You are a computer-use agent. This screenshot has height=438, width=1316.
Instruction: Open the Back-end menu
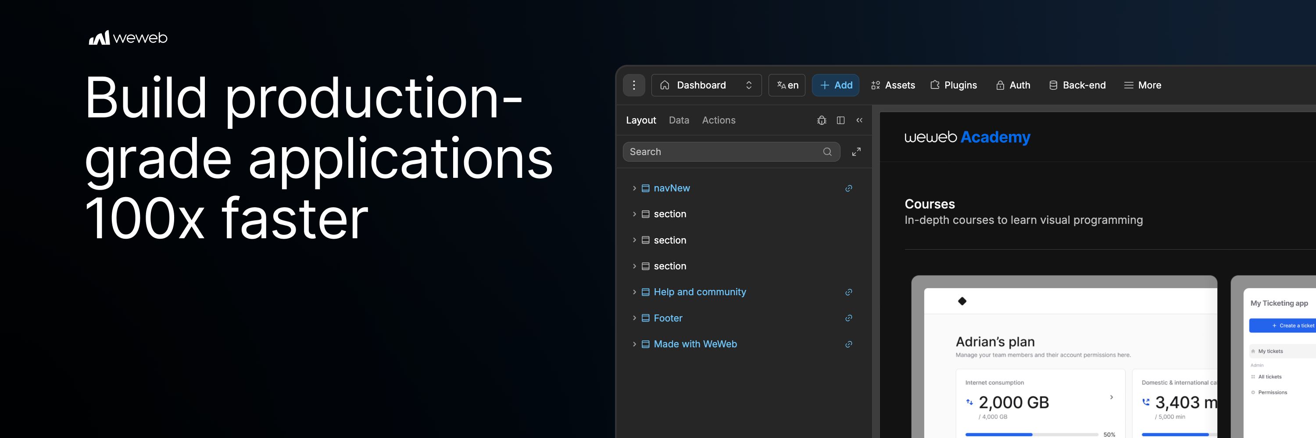[x=1077, y=85]
